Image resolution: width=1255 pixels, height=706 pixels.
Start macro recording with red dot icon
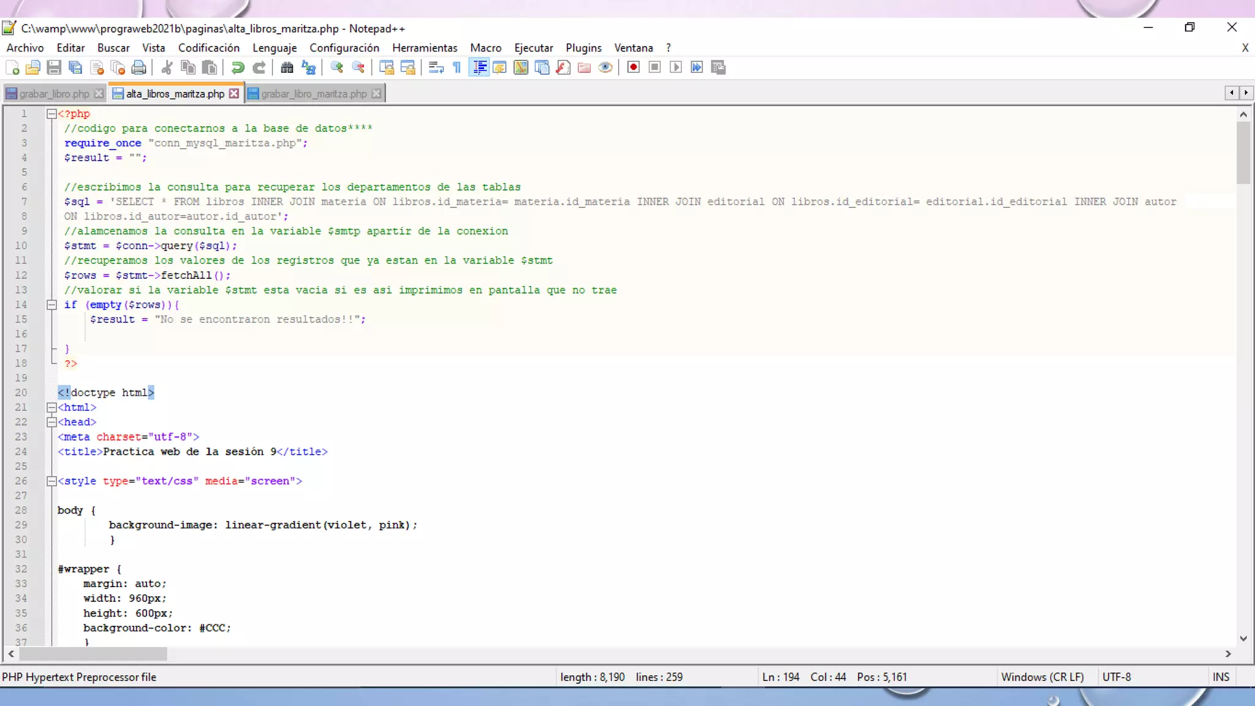[633, 67]
